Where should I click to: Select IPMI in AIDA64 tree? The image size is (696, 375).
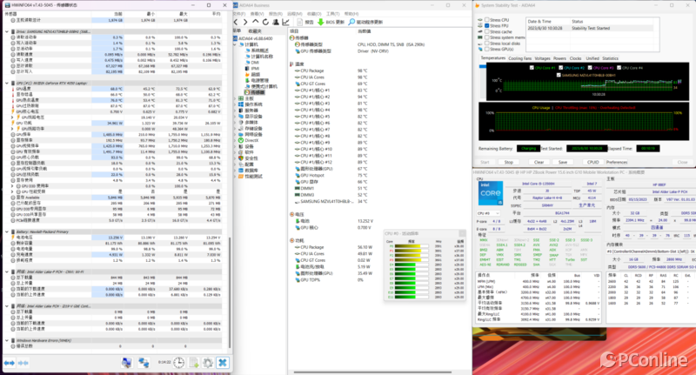252,69
